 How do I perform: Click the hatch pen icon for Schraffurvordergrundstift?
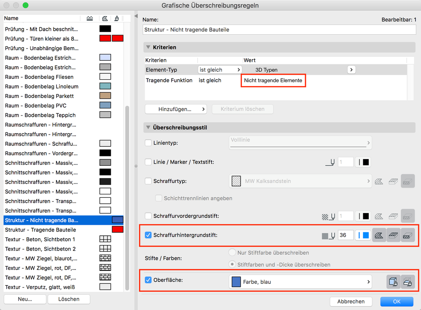[x=328, y=216]
